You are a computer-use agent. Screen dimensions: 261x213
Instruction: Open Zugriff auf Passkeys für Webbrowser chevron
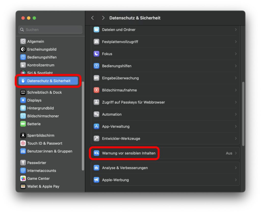click(x=236, y=102)
